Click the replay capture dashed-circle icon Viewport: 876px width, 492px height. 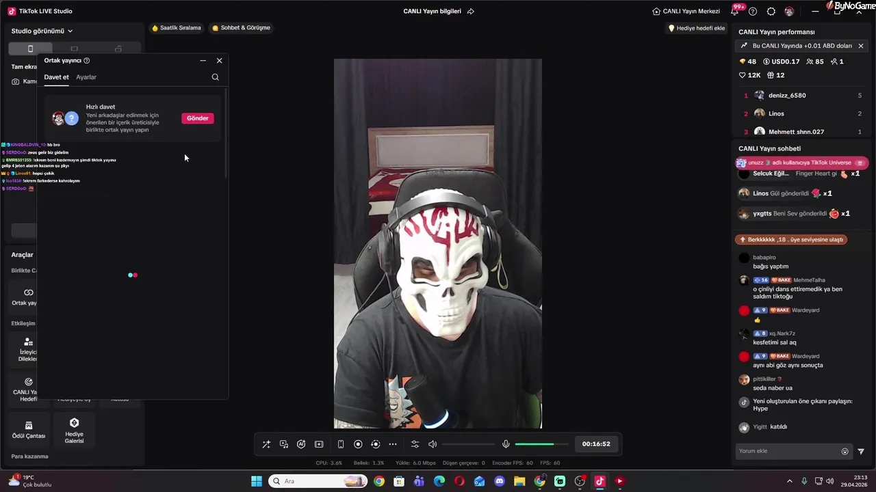click(375, 444)
